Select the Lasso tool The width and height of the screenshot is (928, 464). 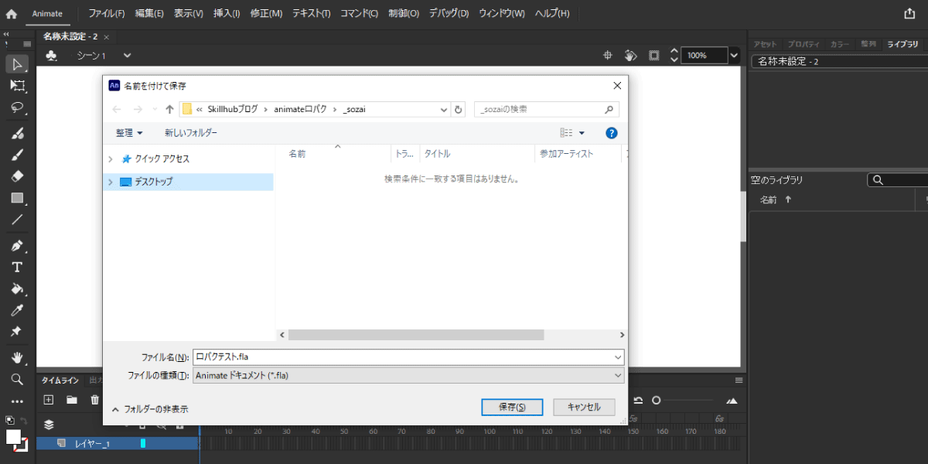click(x=17, y=107)
